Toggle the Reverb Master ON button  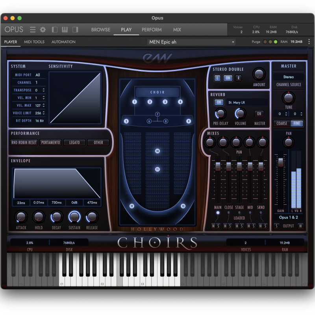point(259,114)
